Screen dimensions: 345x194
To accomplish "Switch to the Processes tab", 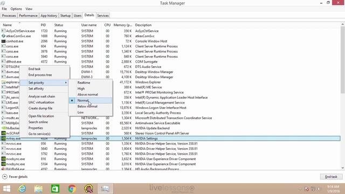I will (9, 16).
